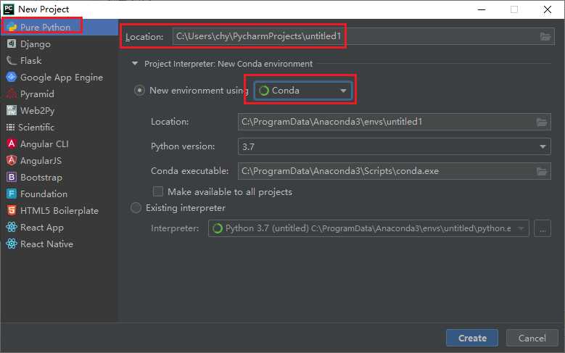Screen dimensions: 565x353
Task: Select the Django project type
Action: (59, 44)
